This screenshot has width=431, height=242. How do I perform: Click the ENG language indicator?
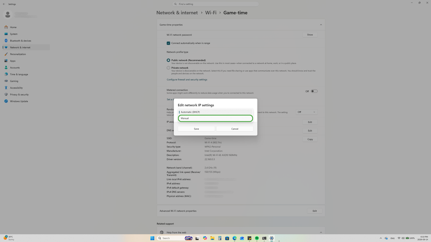393,238
